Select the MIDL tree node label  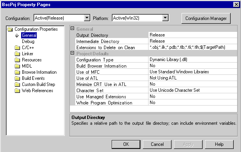click(27, 66)
